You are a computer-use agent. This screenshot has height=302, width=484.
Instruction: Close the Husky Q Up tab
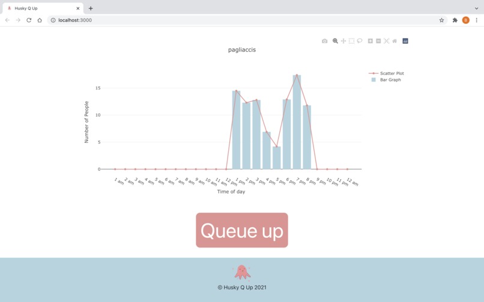pyautogui.click(x=78, y=8)
